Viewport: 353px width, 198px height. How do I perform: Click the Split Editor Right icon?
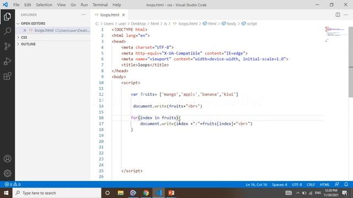click(338, 15)
